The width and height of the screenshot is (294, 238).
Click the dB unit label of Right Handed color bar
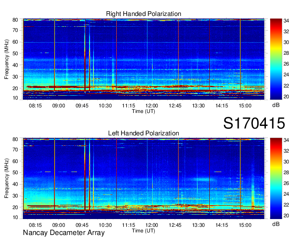(276, 105)
